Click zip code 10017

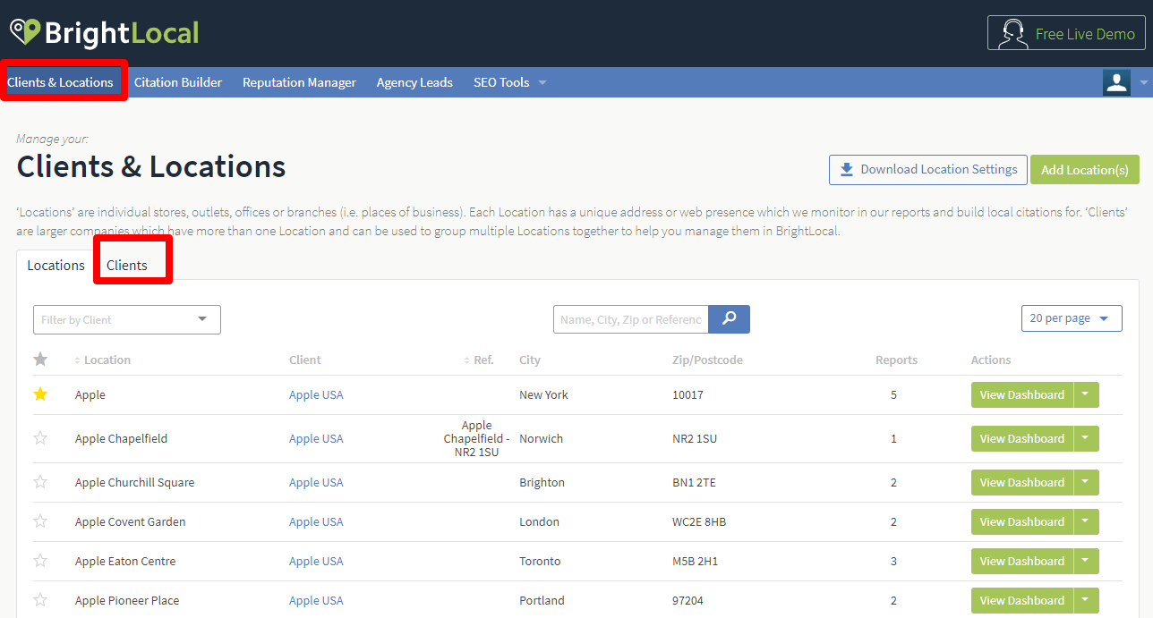click(x=688, y=394)
